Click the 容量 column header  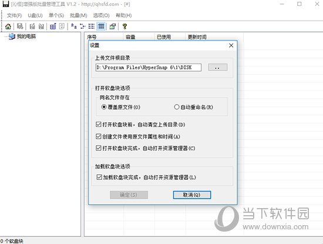pyautogui.click(x=139, y=37)
